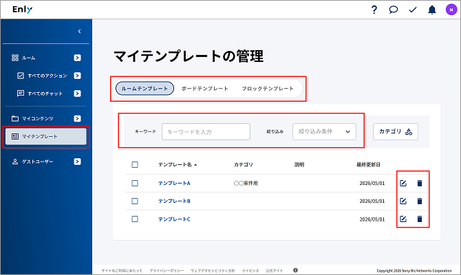Open the ウェブアクセシビリティ方針 footer link
This screenshot has height=275, width=461.
pos(213,271)
